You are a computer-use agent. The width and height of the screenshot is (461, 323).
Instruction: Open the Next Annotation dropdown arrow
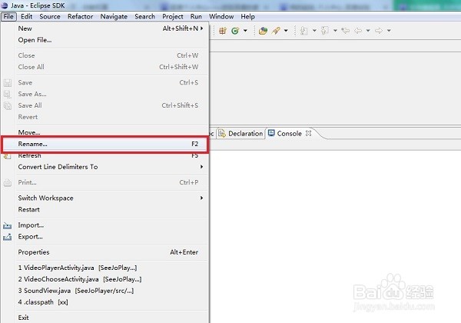tap(314, 31)
